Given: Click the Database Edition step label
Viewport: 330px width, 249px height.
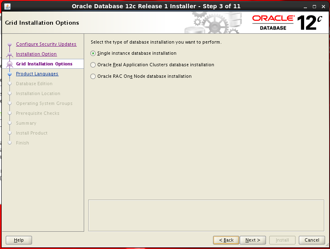Looking at the screenshot, I should tap(34, 84).
